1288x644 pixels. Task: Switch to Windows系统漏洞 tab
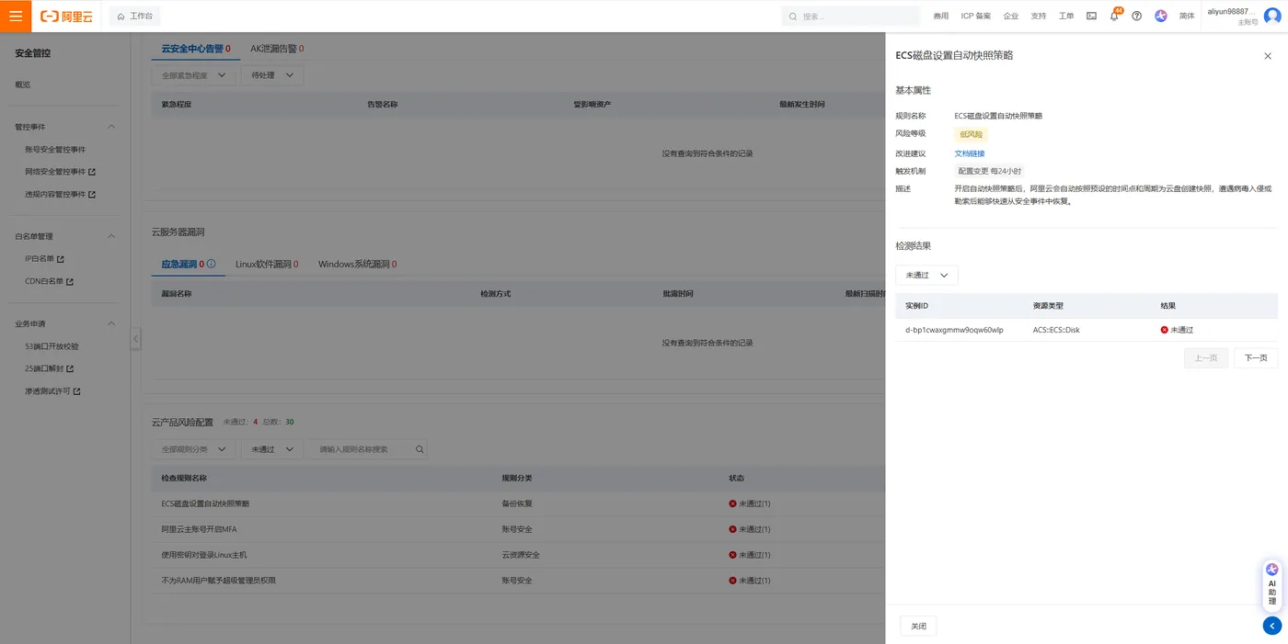point(357,265)
